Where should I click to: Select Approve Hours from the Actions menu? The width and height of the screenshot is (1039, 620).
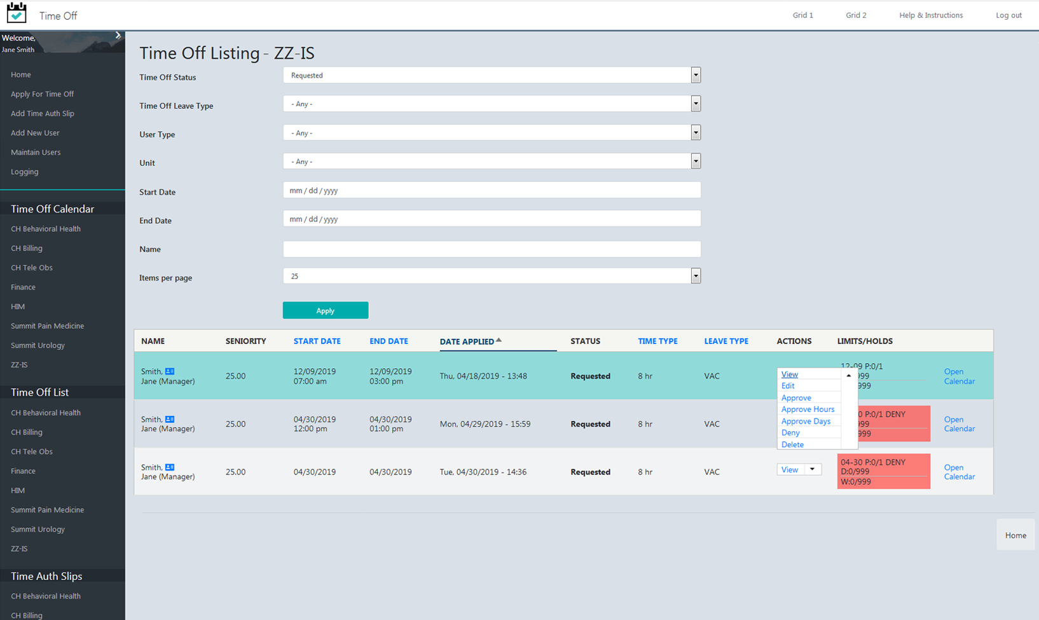click(808, 409)
